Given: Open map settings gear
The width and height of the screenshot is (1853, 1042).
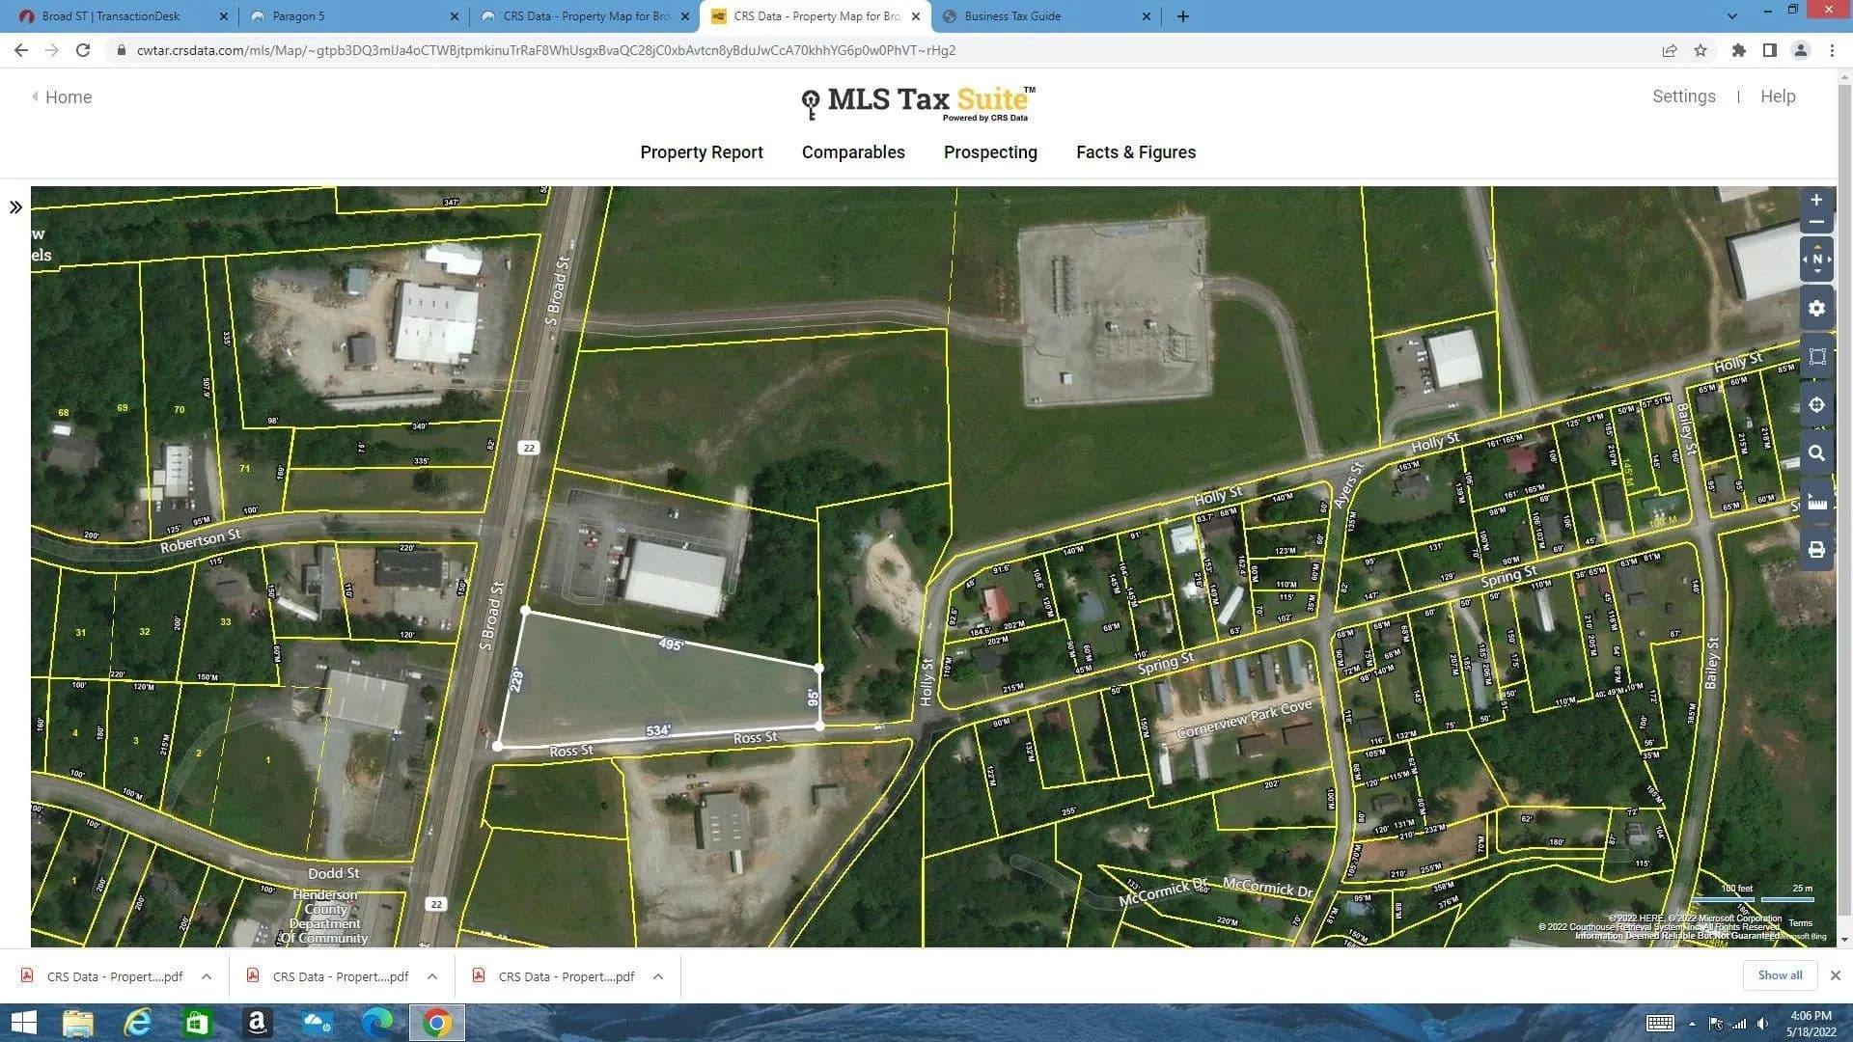Looking at the screenshot, I should coord(1815,309).
